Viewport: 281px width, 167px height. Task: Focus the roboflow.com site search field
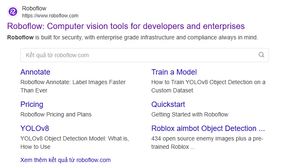(137, 55)
